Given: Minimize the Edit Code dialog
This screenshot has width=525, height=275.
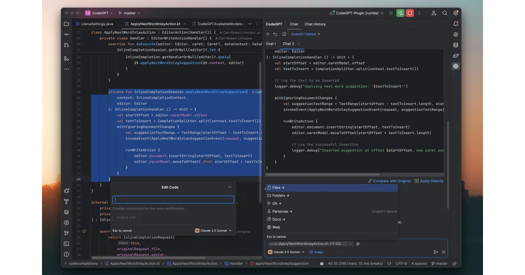Looking at the screenshot, I should click(230, 187).
